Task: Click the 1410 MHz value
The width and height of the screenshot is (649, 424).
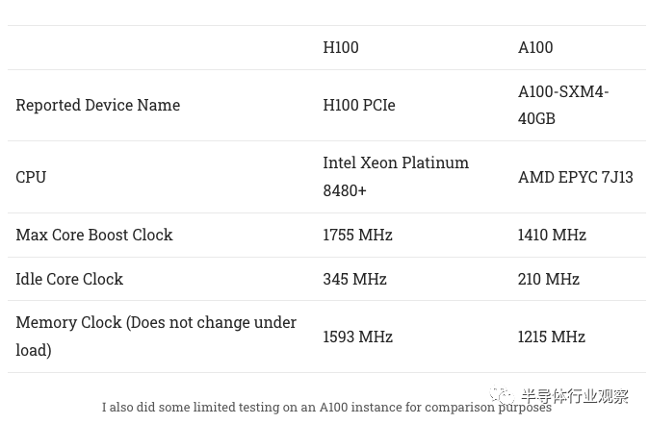Action: pyautogui.click(x=552, y=235)
